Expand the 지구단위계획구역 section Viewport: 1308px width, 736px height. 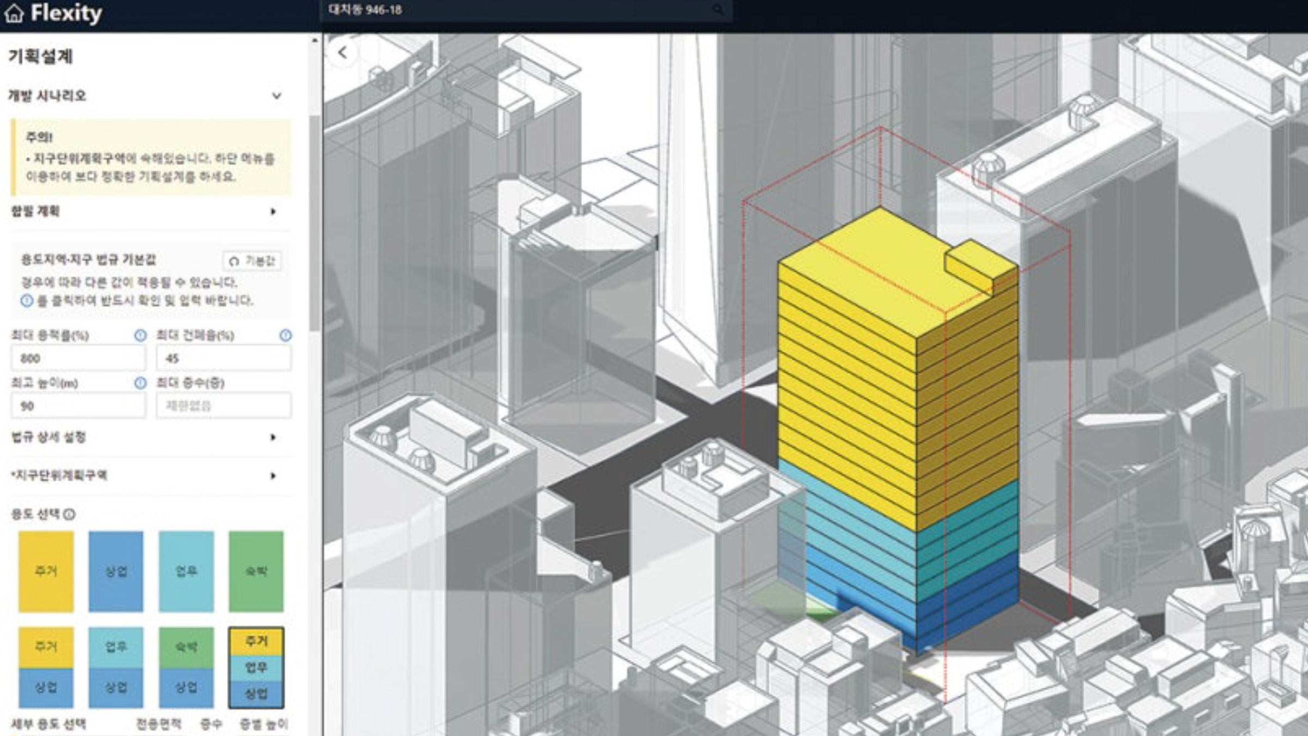[x=273, y=476]
